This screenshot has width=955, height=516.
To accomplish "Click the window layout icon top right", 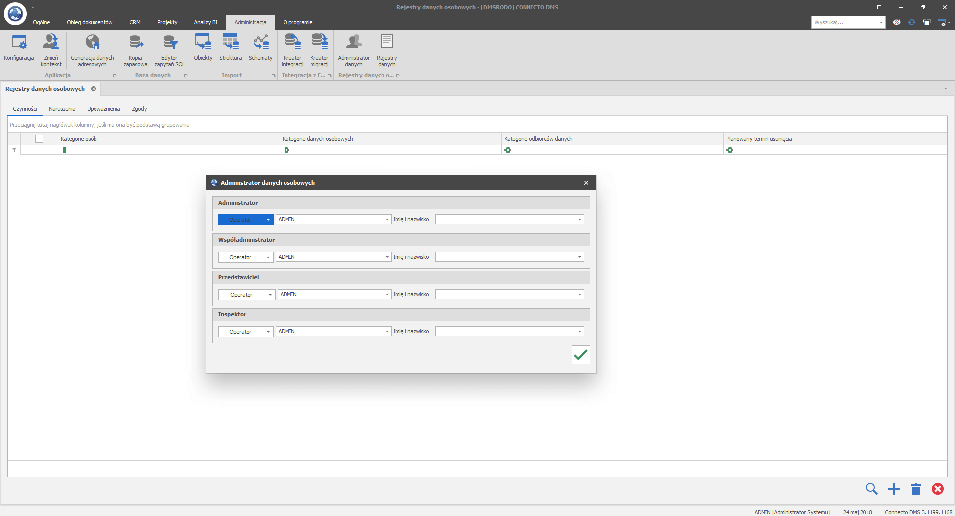I will tap(927, 22).
